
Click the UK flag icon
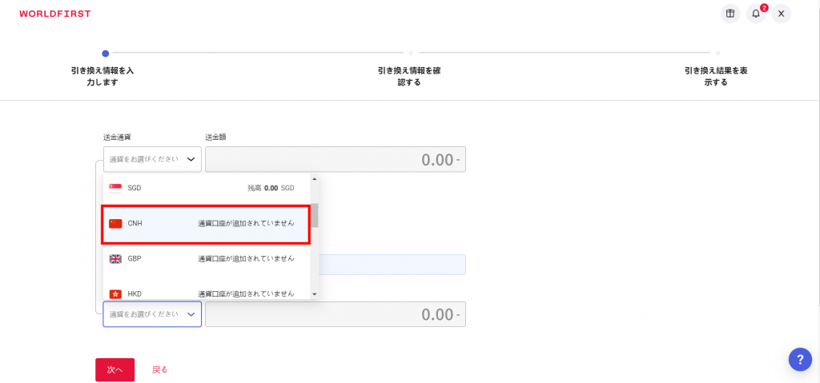[115, 258]
